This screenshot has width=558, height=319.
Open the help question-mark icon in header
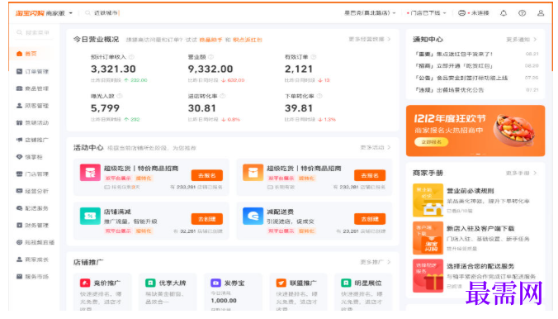(x=522, y=13)
